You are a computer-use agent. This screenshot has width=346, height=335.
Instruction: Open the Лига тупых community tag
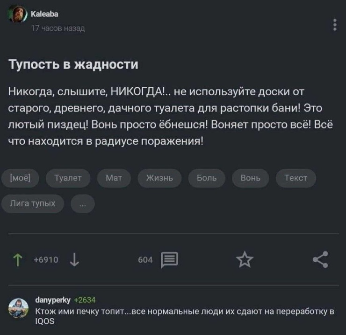[36, 203]
